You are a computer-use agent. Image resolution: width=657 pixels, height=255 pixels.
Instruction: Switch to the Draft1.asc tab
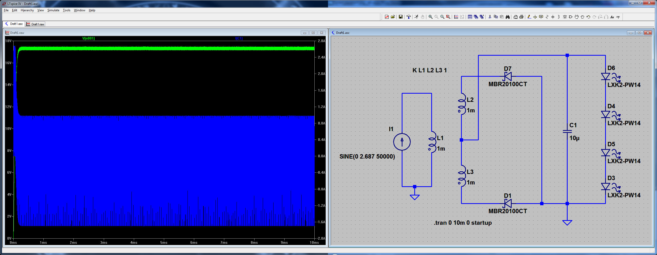click(14, 24)
